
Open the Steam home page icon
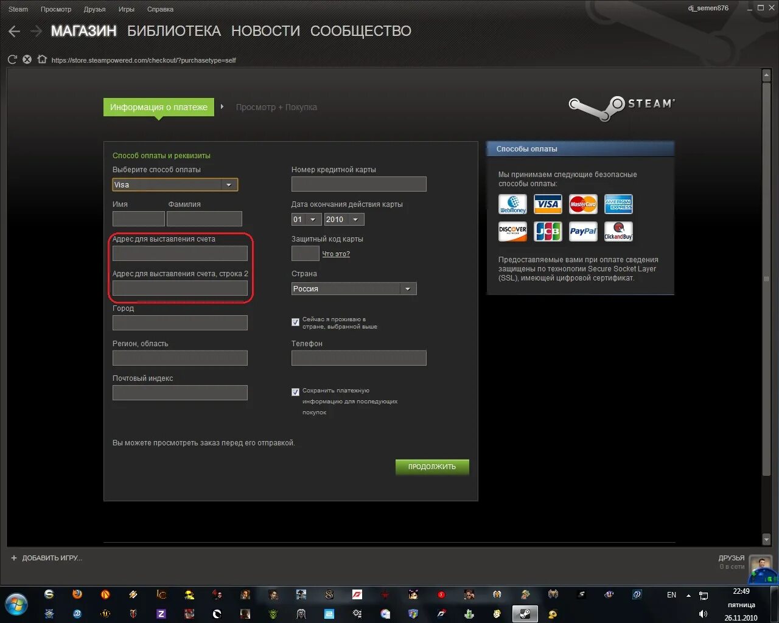(x=42, y=60)
